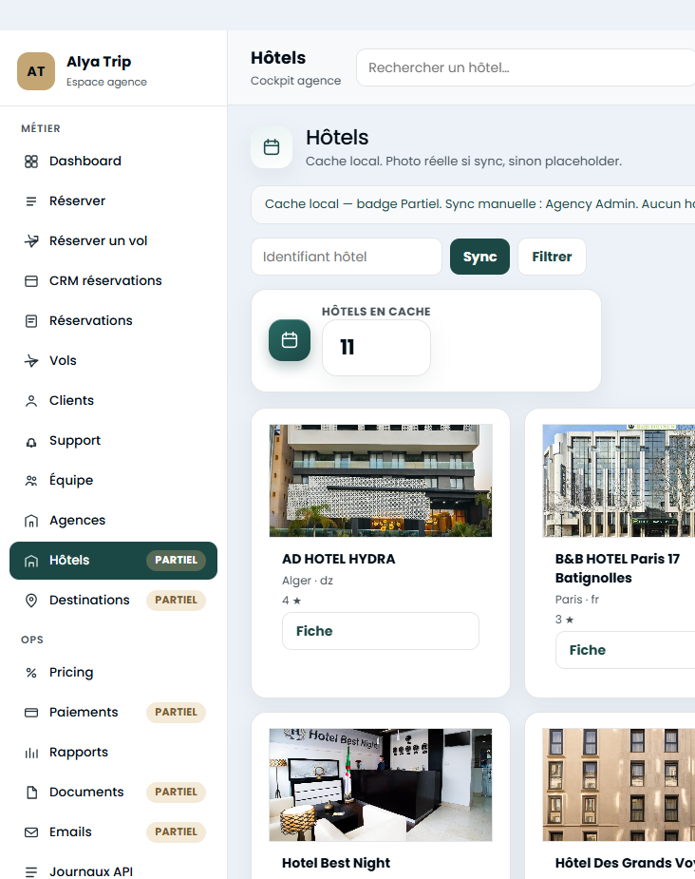Click the Cache local info banner
The image size is (695, 879).
click(473, 204)
